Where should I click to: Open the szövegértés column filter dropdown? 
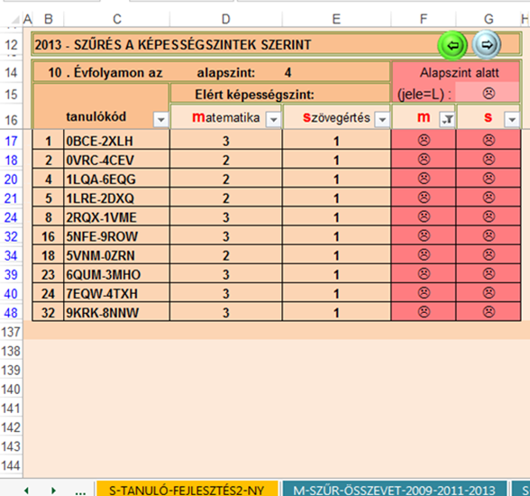[x=382, y=119]
